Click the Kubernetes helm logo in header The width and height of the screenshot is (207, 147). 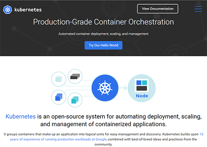7,9
